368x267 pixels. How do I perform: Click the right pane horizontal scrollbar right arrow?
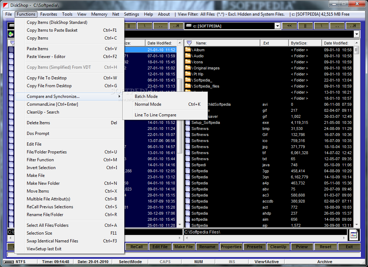point(344,238)
